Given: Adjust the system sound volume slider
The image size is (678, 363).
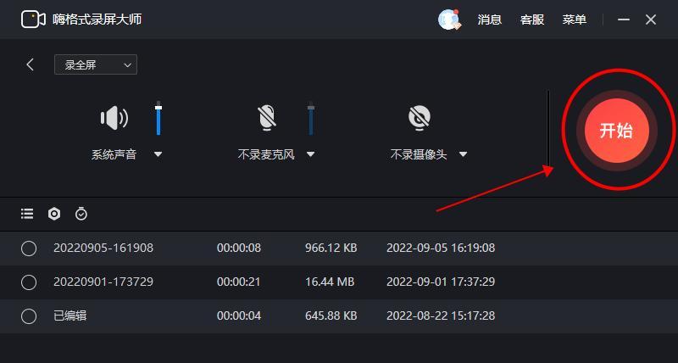Looking at the screenshot, I should [158, 118].
